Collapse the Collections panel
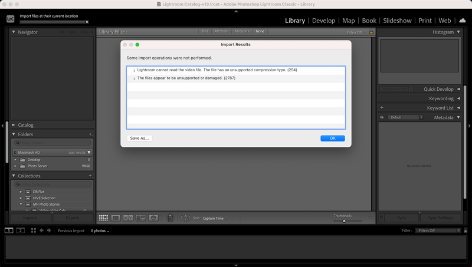This screenshot has height=267, width=472. click(14, 176)
